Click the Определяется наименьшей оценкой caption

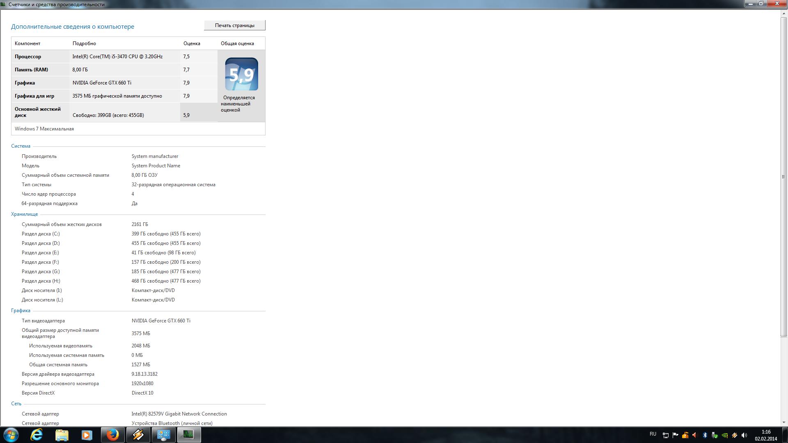[238, 104]
